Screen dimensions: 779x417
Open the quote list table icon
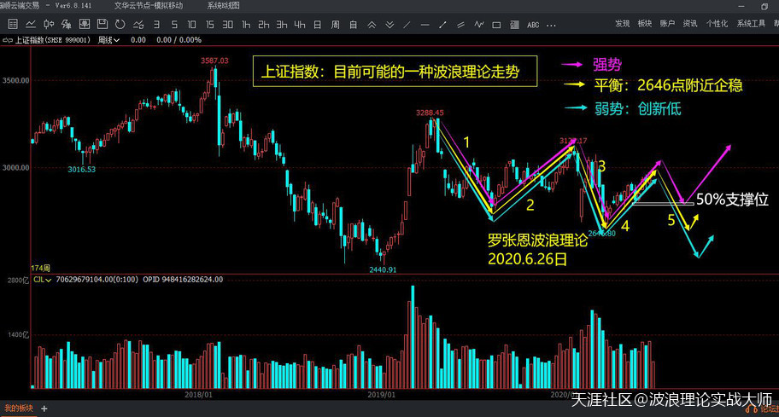pyautogui.click(x=13, y=24)
